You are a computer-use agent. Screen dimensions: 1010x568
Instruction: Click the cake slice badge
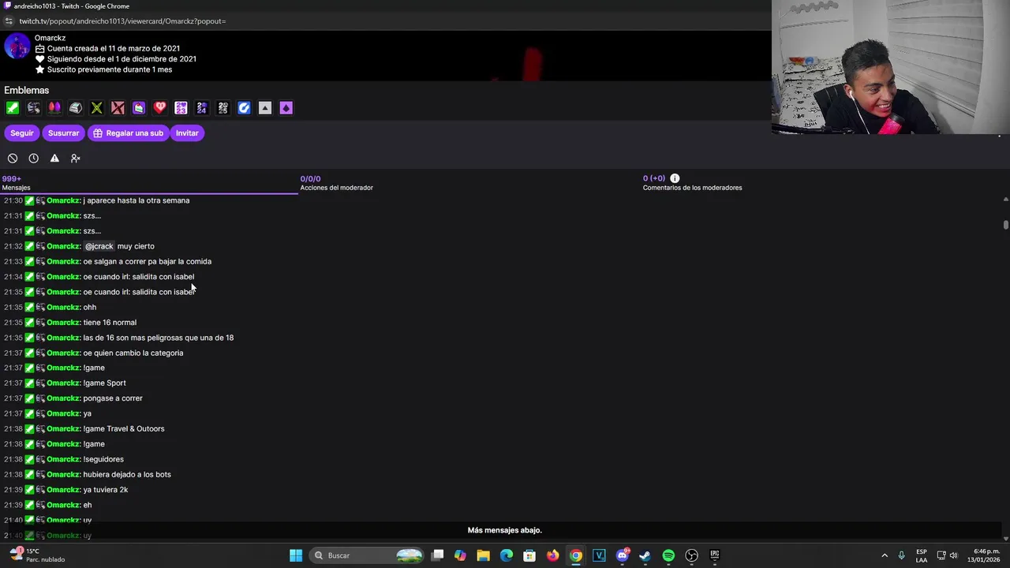pyautogui.click(x=139, y=108)
